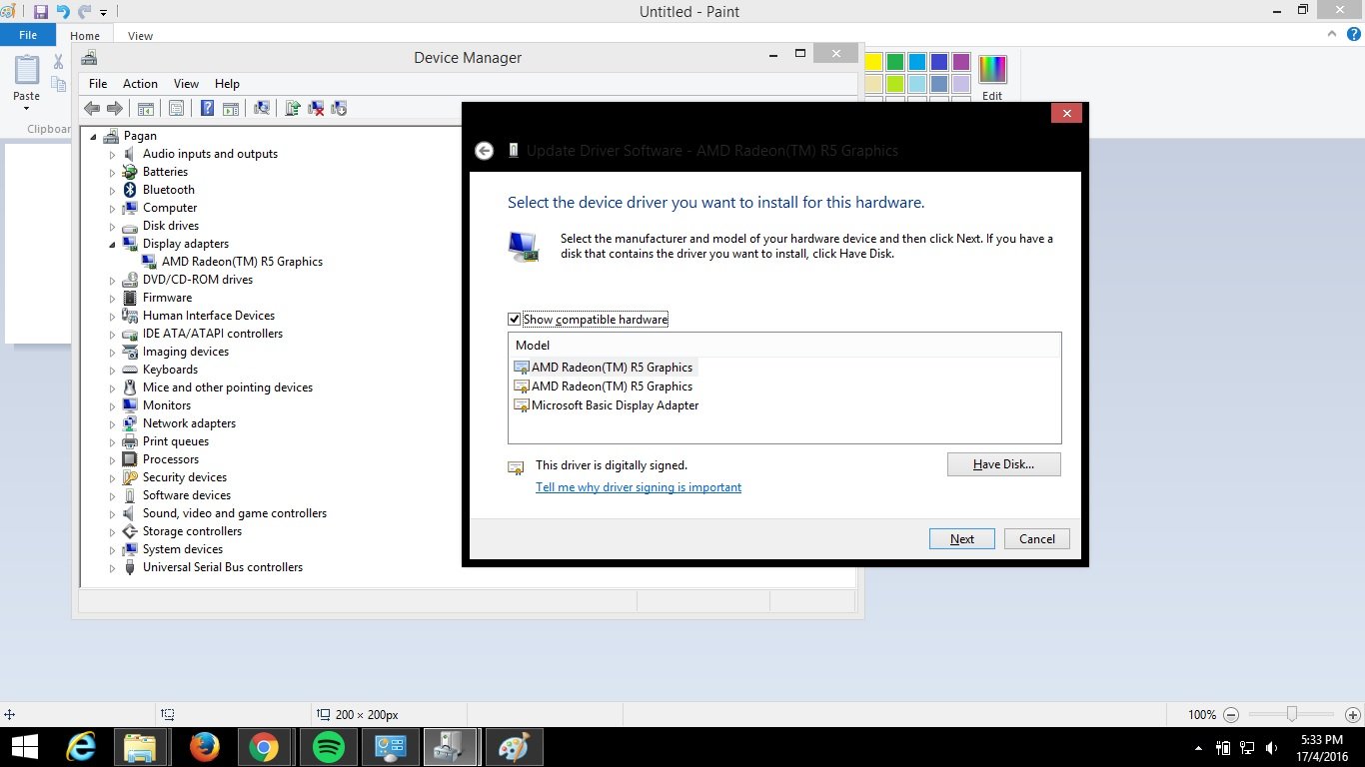Click the Bluetooth device category icon
The image size is (1365, 767).
point(130,190)
